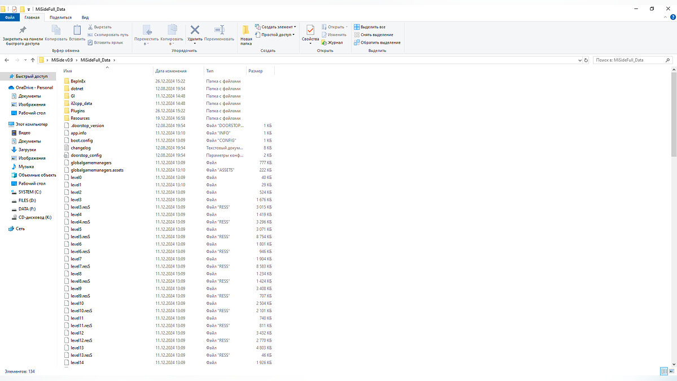This screenshot has height=381, width=677.
Task: Sort files by the Размер column header
Action: click(x=255, y=71)
